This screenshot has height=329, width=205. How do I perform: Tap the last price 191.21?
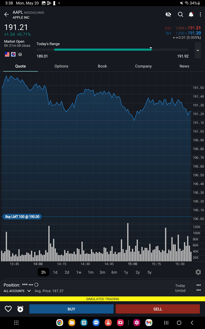point(16,27)
